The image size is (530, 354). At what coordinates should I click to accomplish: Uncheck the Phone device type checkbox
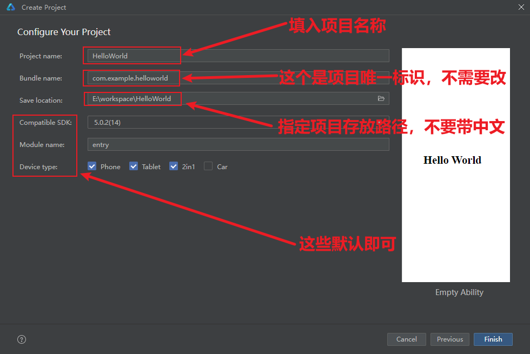(x=92, y=166)
